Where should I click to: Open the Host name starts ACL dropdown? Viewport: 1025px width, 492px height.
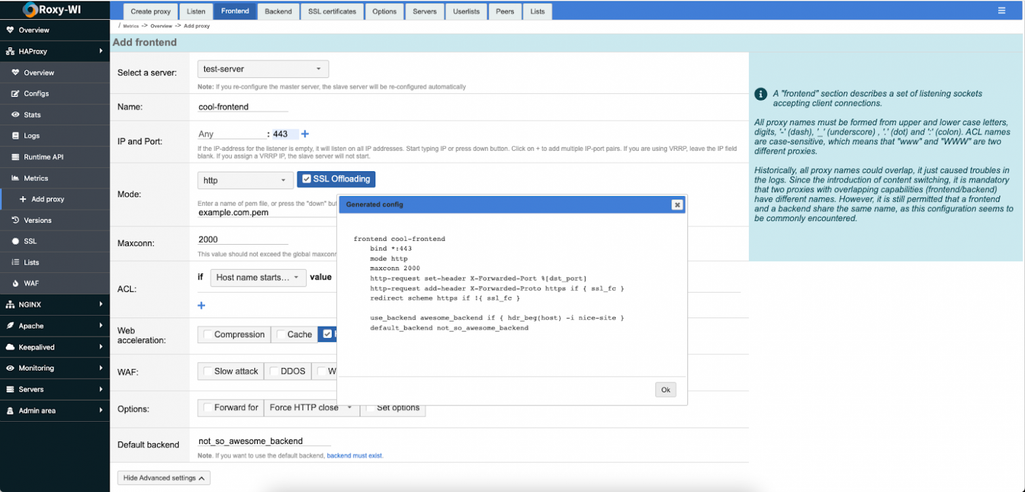(x=258, y=277)
